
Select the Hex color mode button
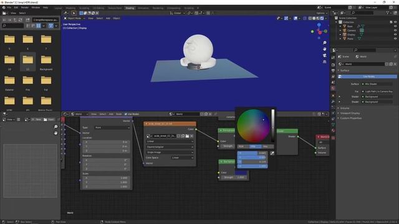tap(267, 147)
